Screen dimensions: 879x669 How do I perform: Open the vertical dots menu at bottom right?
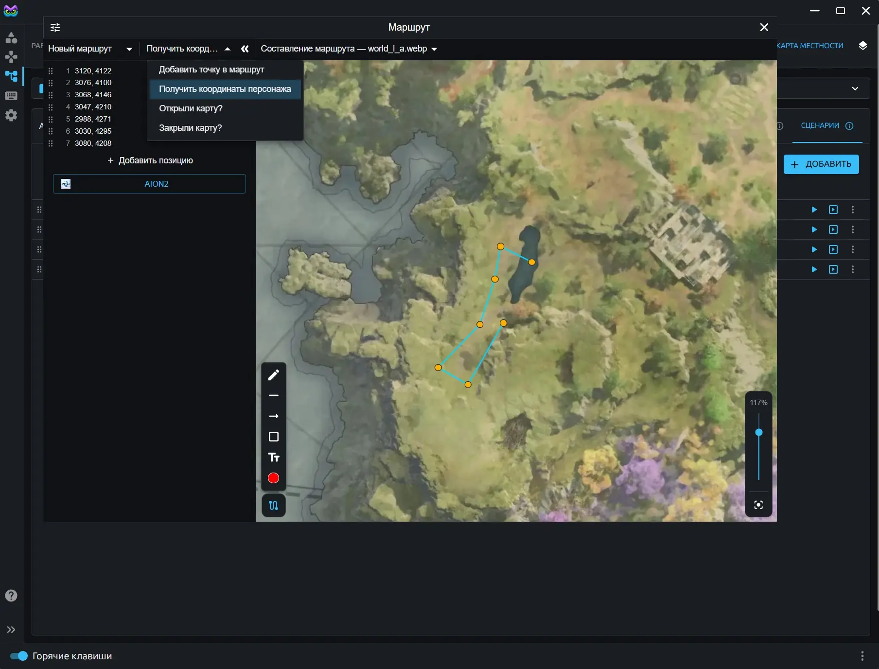[x=862, y=656]
